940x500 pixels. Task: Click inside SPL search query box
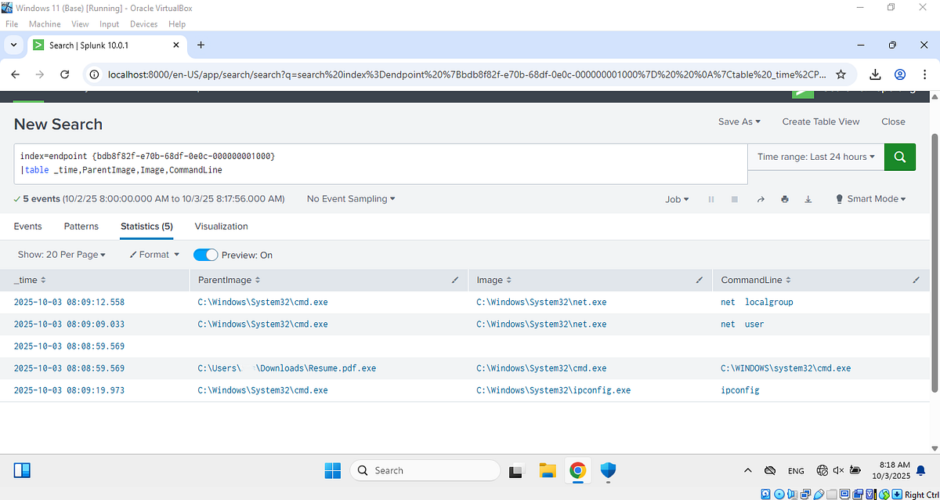click(381, 163)
